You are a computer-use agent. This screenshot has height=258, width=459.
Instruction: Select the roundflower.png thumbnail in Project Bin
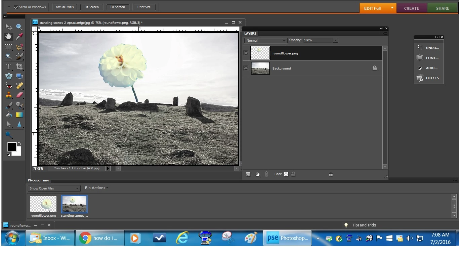coord(43,204)
